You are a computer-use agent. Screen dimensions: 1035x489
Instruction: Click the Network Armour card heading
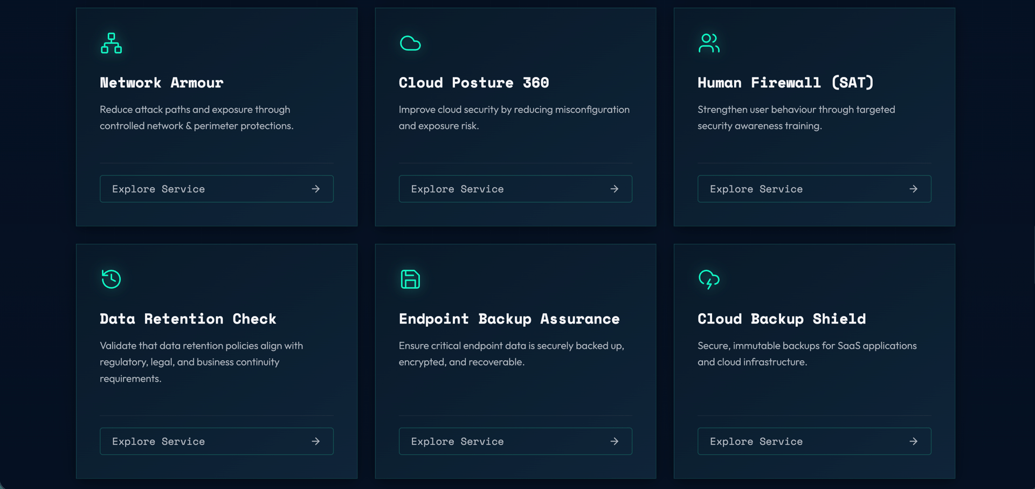click(161, 83)
